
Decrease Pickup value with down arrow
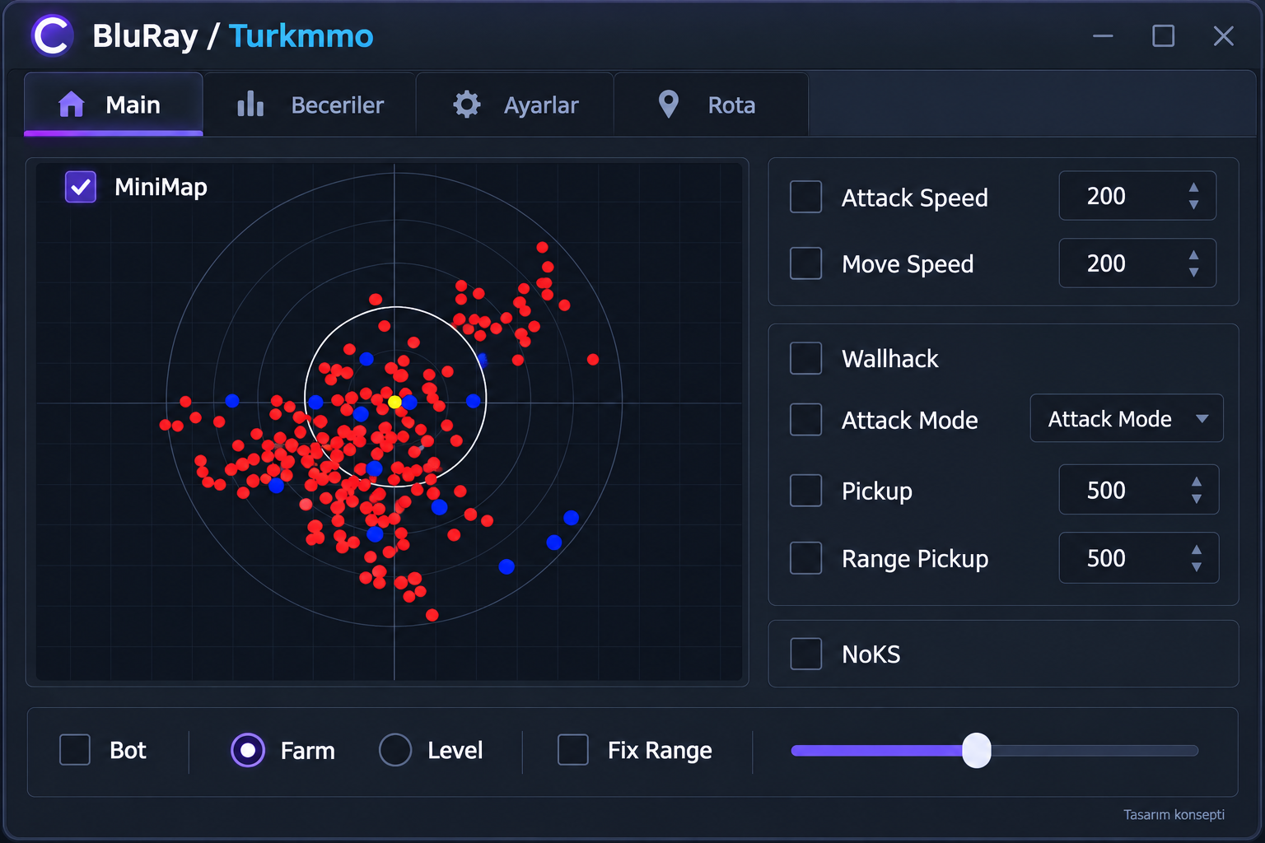[x=1196, y=499]
